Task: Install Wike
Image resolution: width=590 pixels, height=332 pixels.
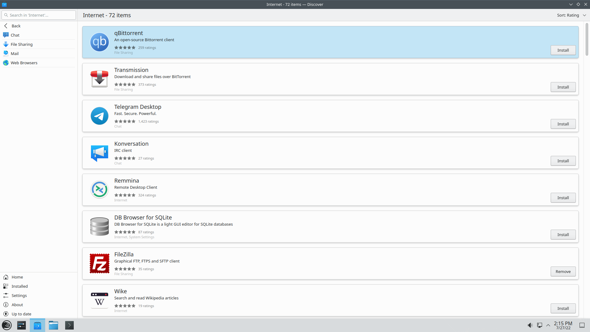Action: point(563,308)
